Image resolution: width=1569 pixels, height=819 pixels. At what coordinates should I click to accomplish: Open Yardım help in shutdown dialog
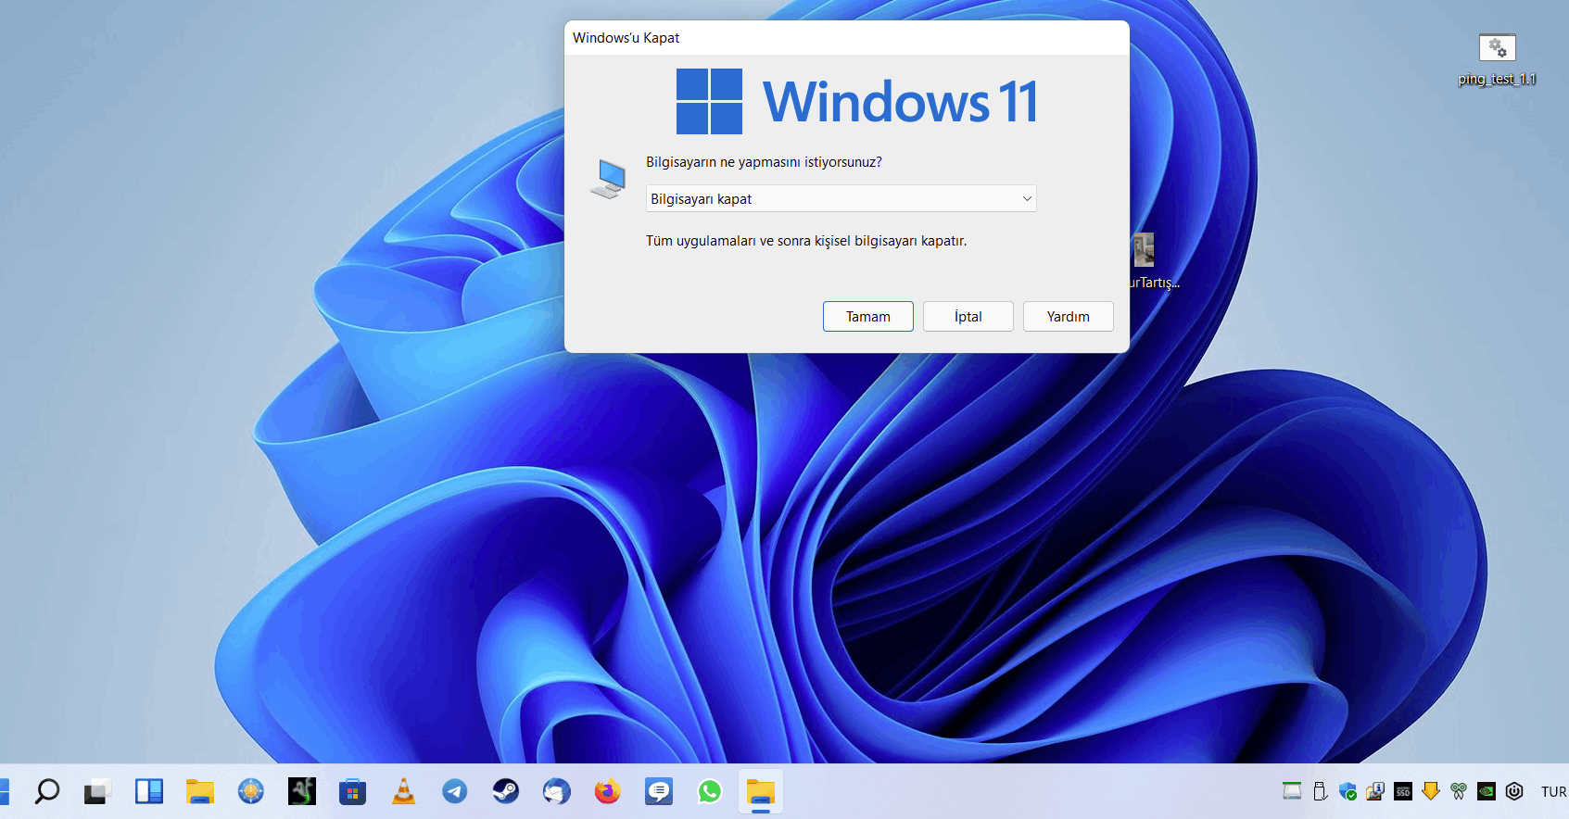click(x=1068, y=316)
